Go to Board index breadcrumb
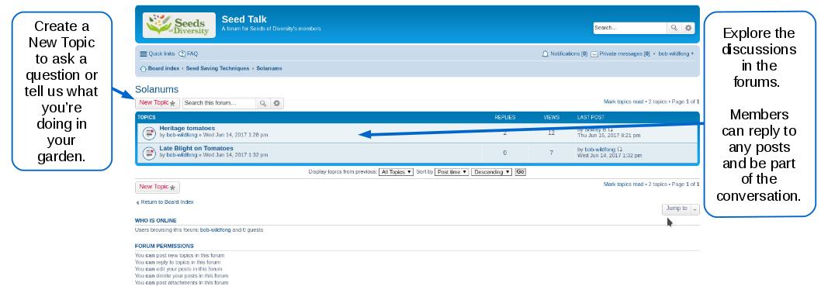 coord(164,68)
